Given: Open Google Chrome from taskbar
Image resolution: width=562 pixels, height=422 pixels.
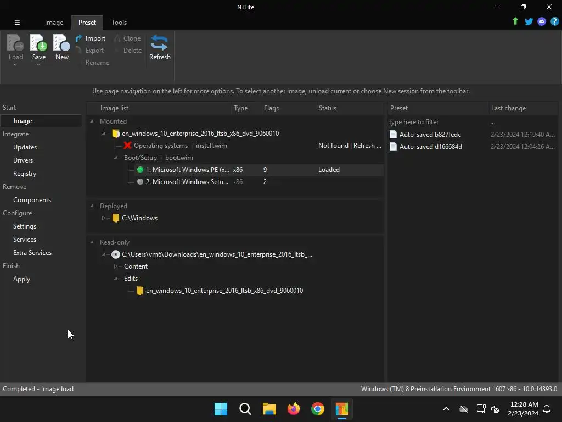Looking at the screenshot, I should tap(318, 409).
